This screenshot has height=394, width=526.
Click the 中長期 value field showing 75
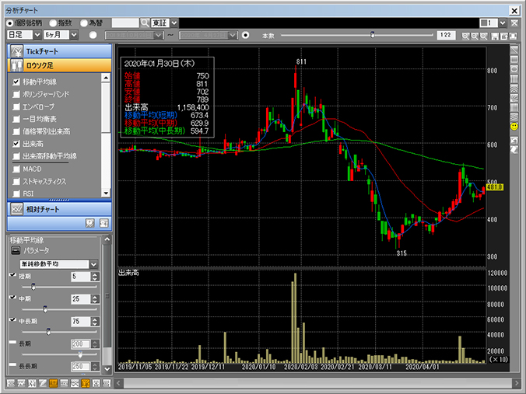click(x=80, y=322)
